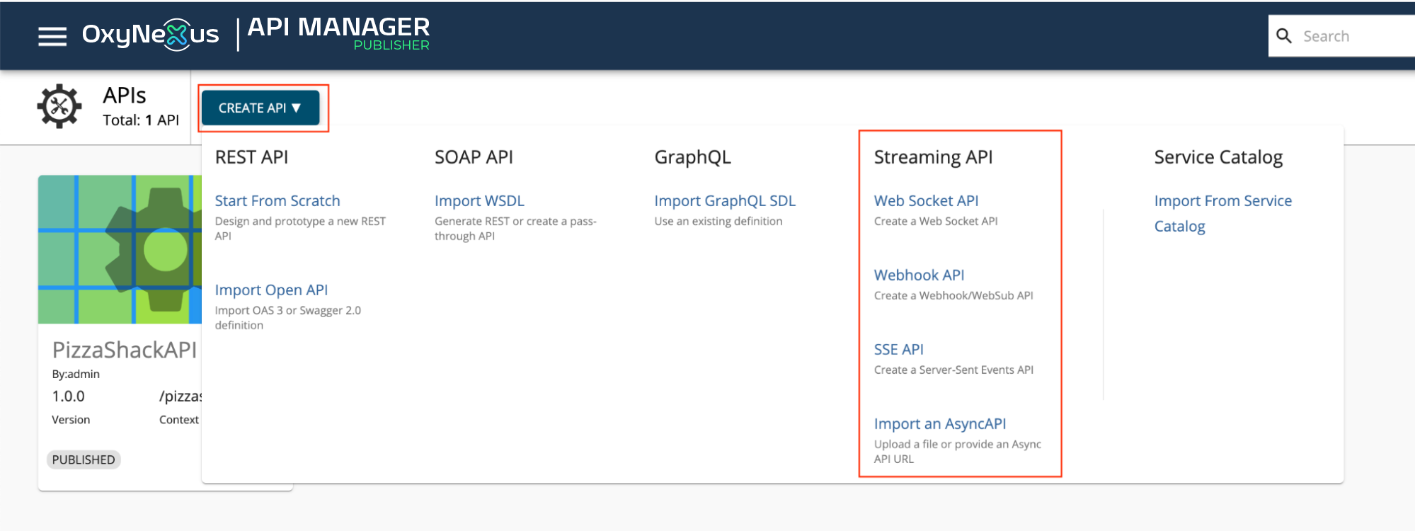
Task: Click the REST API section heading
Action: pyautogui.click(x=251, y=157)
